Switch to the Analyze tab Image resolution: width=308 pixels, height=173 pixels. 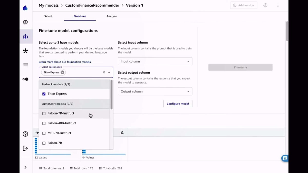[x=112, y=16]
